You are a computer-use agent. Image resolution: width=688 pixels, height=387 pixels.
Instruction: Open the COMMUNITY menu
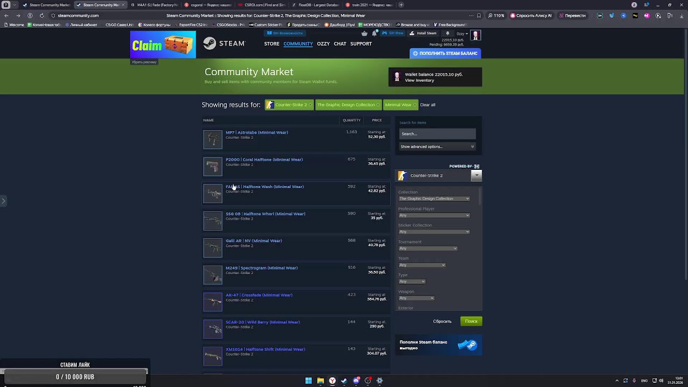click(298, 44)
